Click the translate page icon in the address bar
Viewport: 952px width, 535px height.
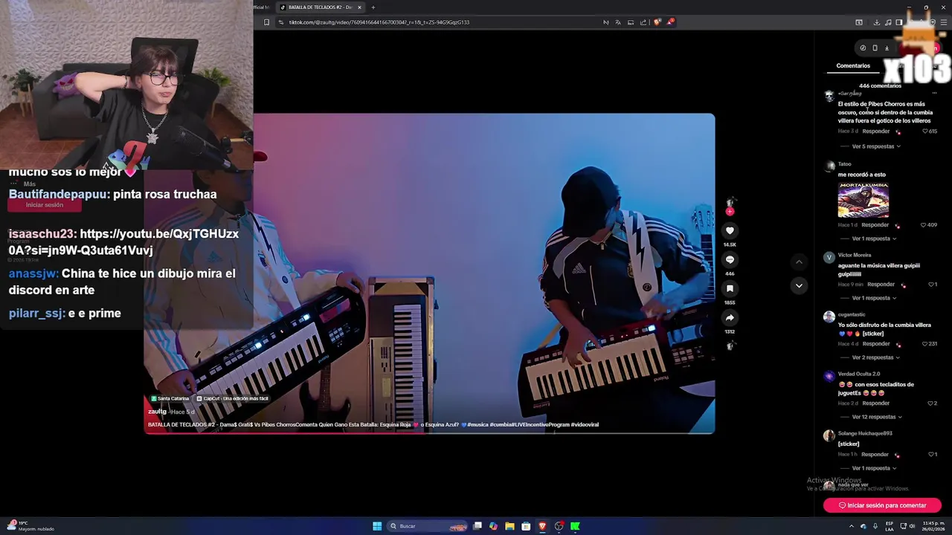click(617, 22)
